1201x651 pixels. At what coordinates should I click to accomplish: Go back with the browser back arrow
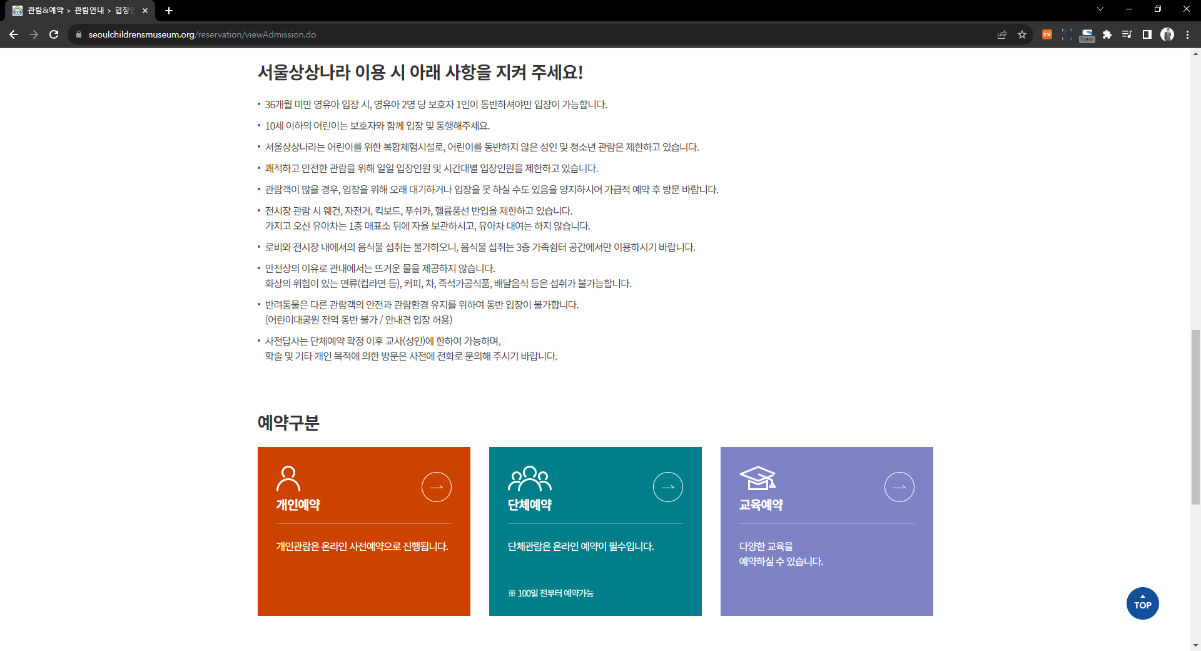pyautogui.click(x=14, y=34)
